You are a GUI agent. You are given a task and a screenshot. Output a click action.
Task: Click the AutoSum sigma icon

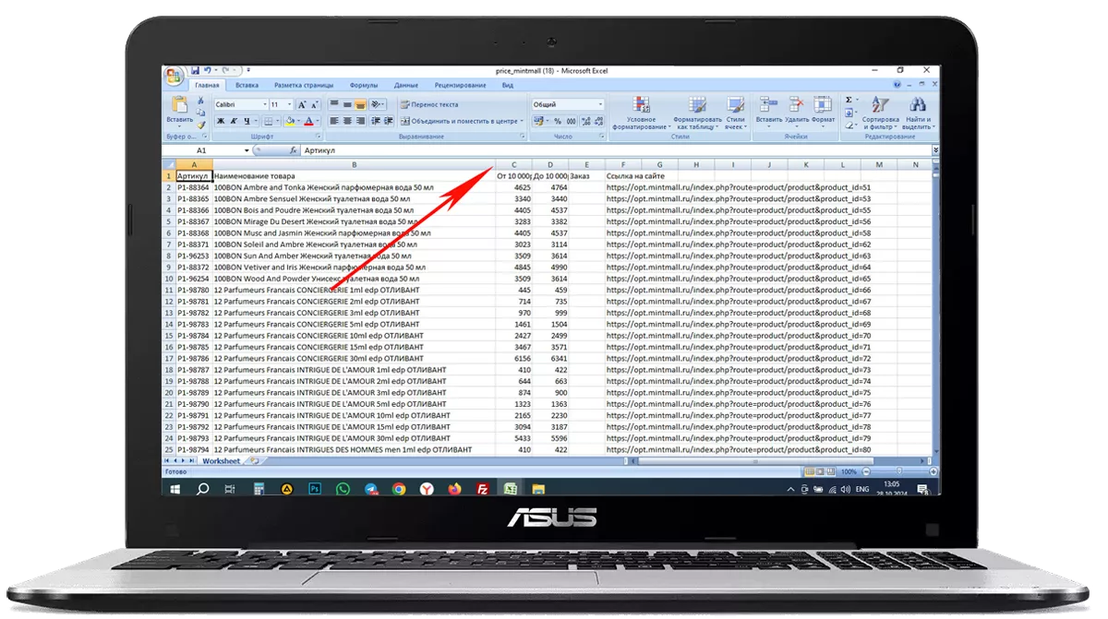pos(849,100)
